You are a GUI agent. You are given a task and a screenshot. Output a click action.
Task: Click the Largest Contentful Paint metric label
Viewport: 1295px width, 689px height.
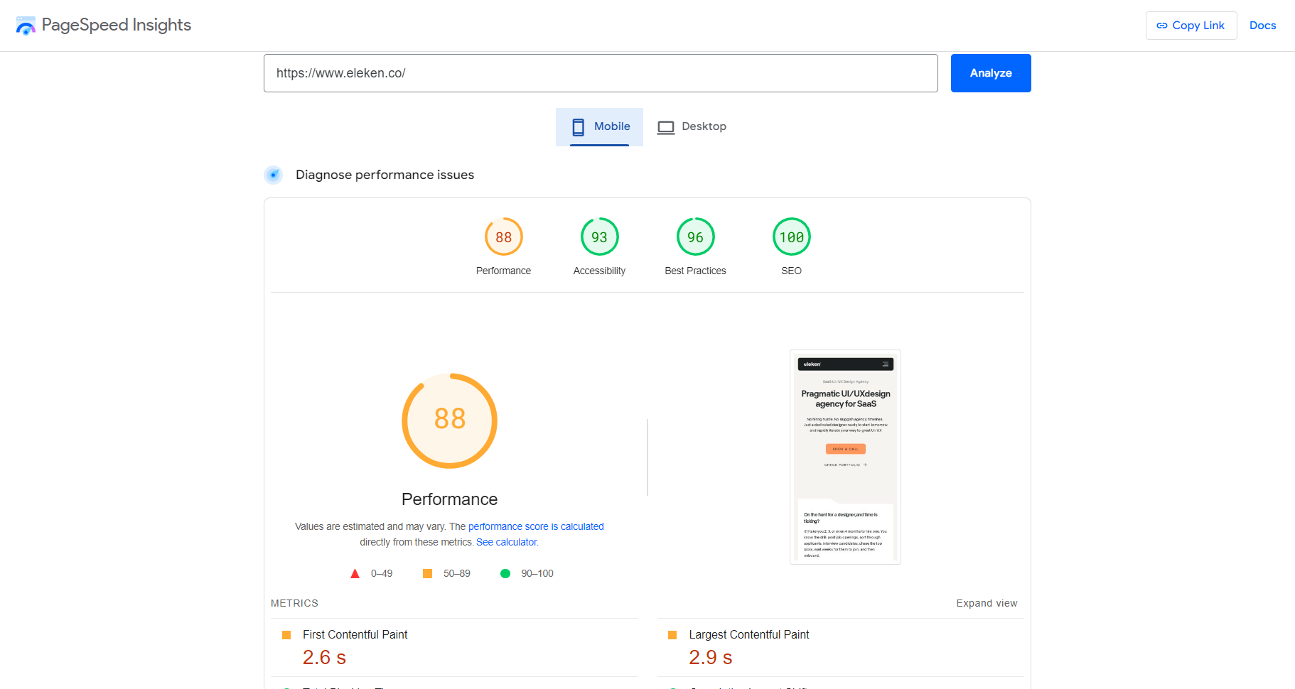749,634
